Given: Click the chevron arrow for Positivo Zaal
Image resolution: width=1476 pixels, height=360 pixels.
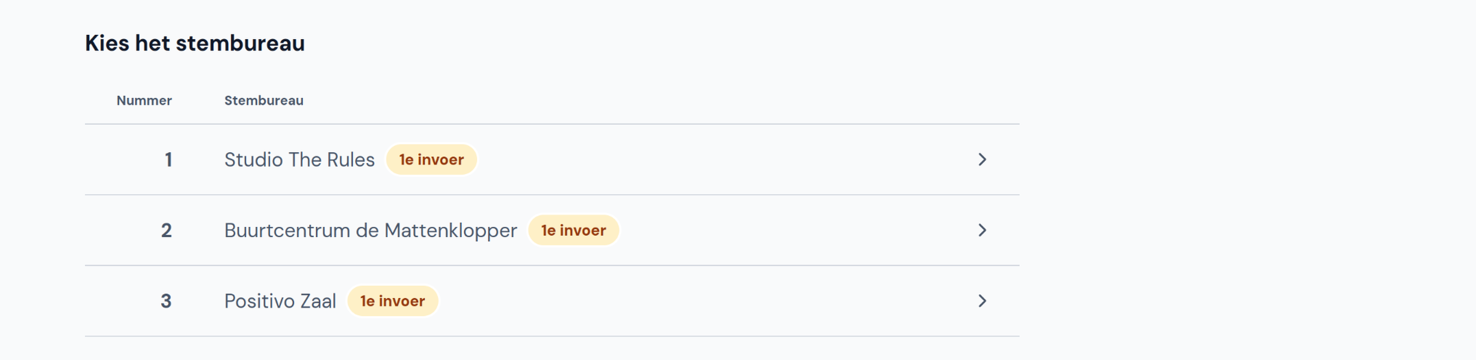Looking at the screenshot, I should pos(982,301).
